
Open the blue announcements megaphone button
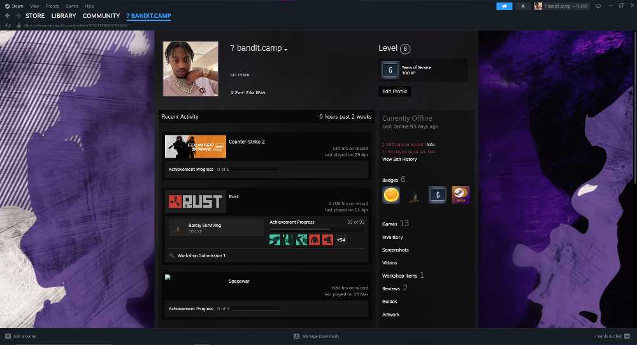(x=504, y=6)
